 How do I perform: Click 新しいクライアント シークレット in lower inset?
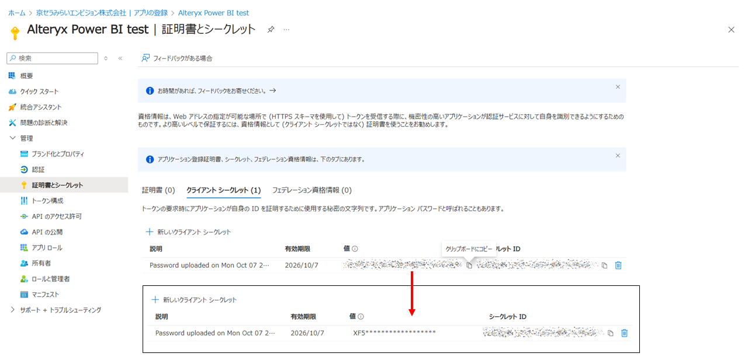click(194, 299)
